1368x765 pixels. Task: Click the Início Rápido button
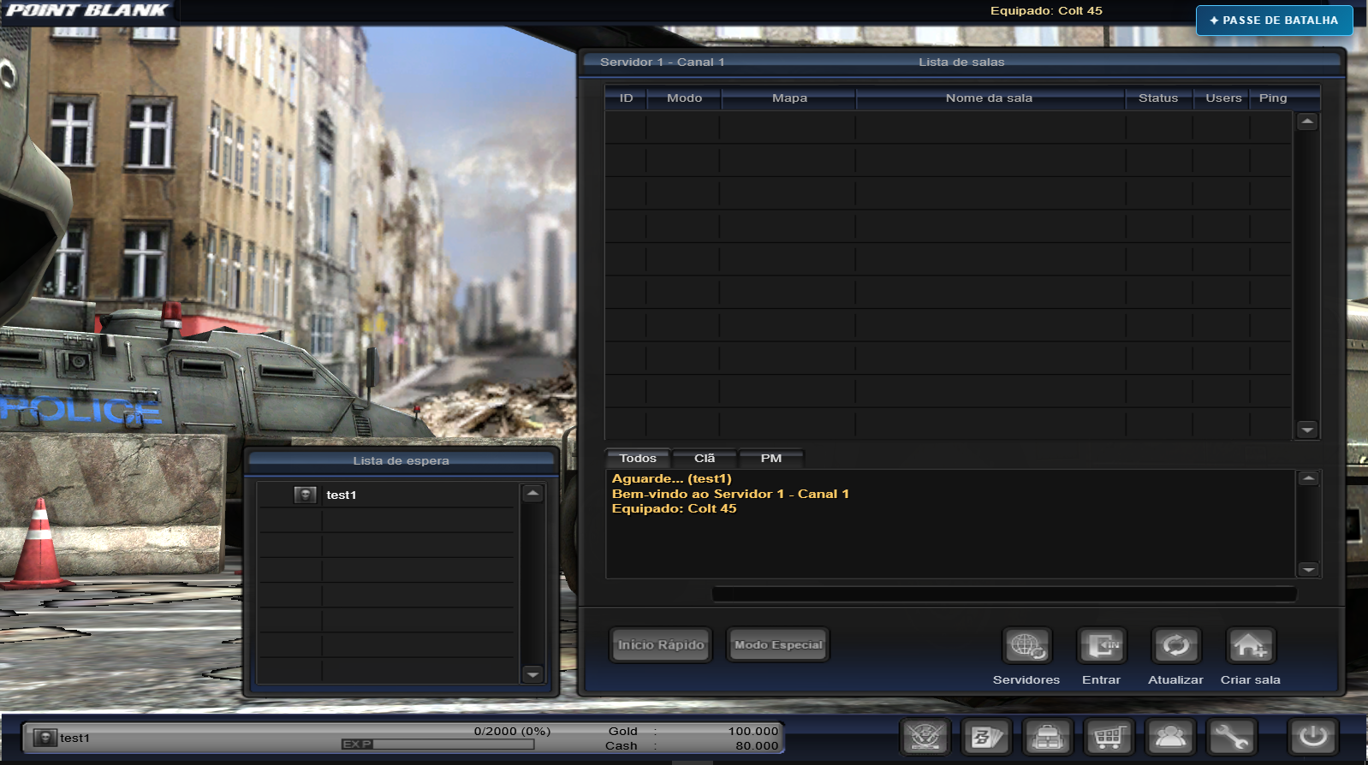pos(661,644)
